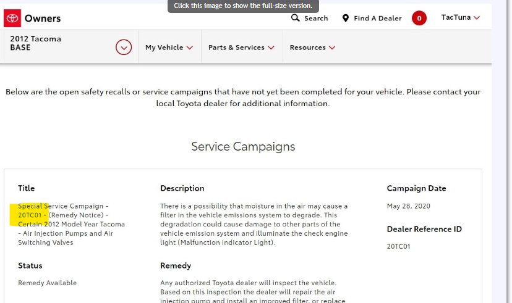The height and width of the screenshot is (303, 512).
Task: Click the Campaign Date heading
Action: [x=416, y=188]
